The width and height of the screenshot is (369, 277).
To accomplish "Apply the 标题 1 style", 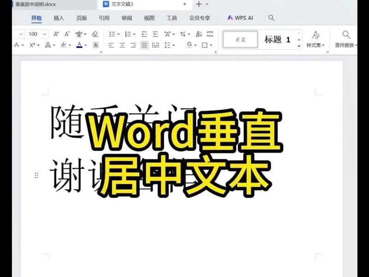I will pos(277,40).
